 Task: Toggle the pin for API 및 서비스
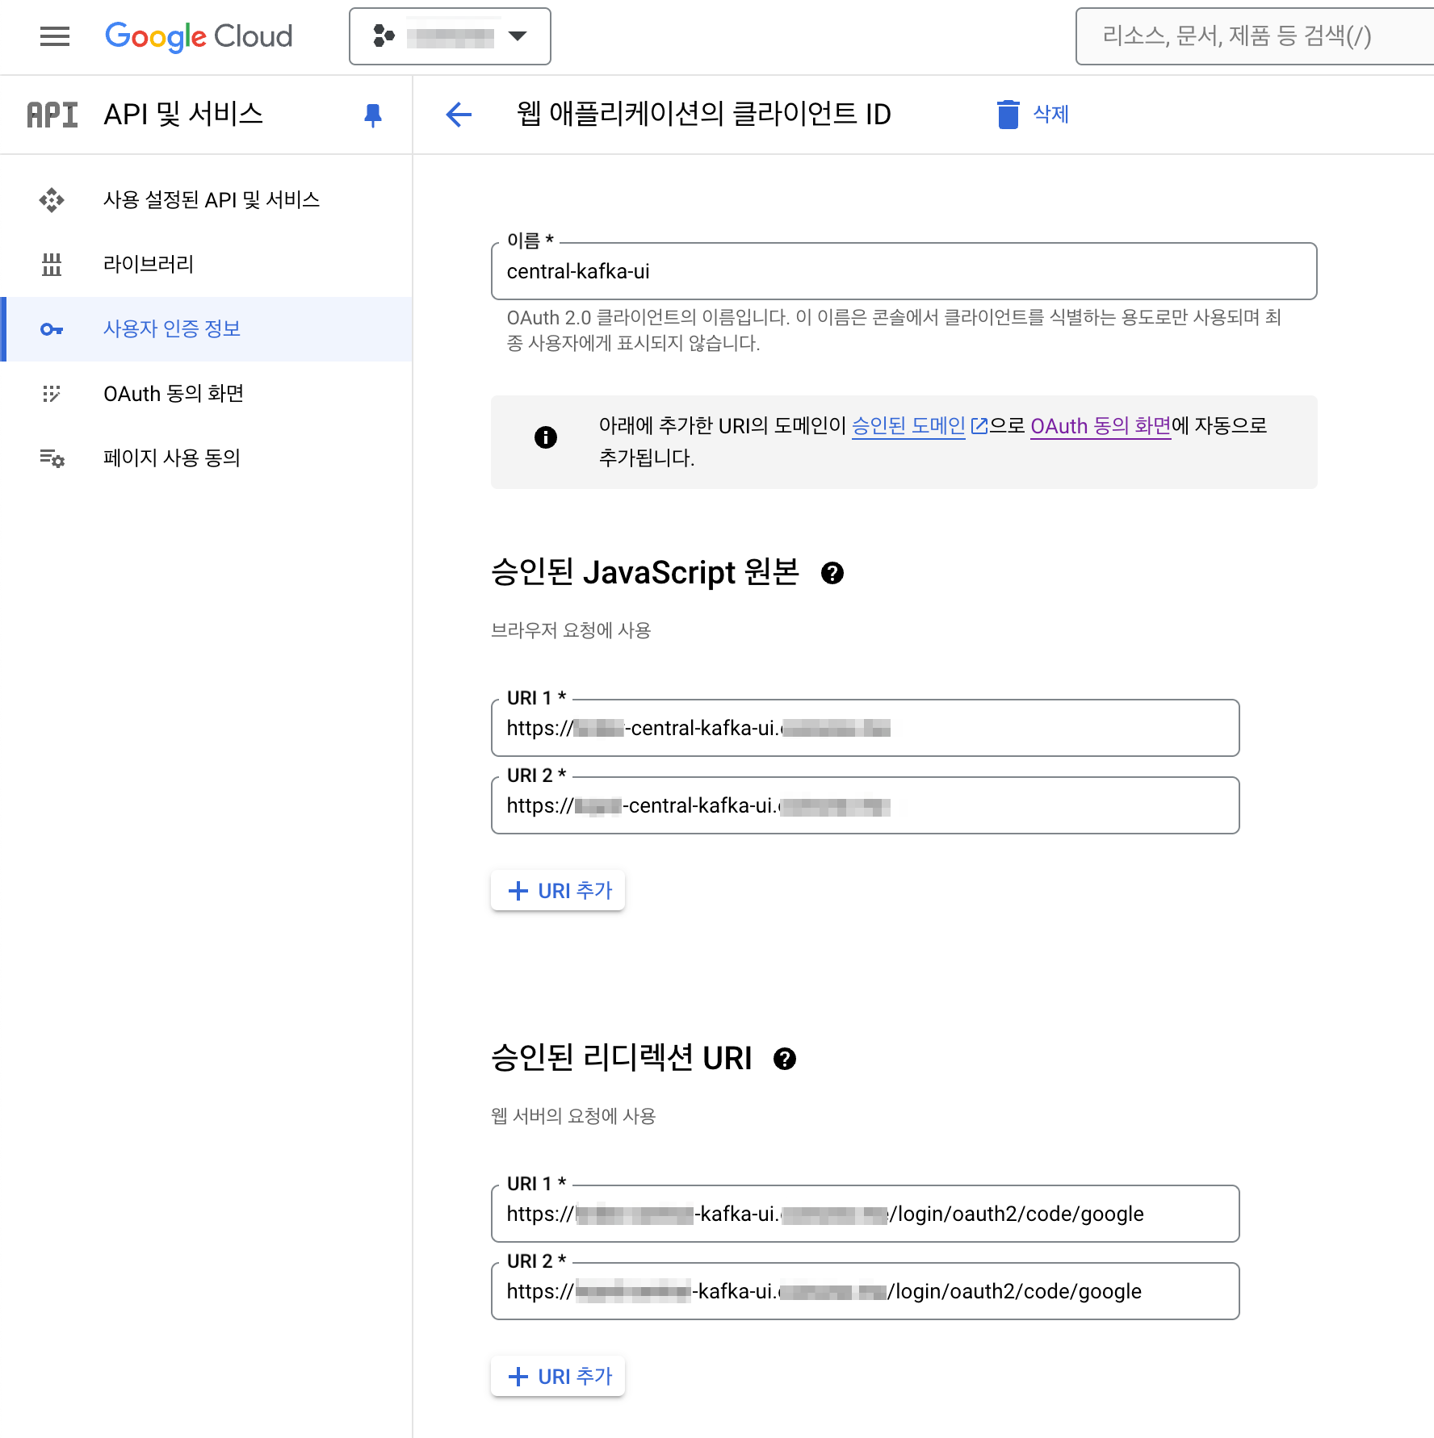pos(372,115)
